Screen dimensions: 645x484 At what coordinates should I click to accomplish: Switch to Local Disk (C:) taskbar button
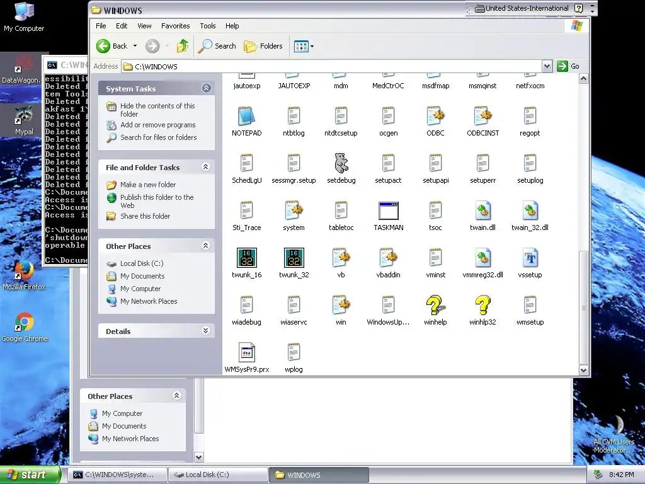click(x=218, y=475)
